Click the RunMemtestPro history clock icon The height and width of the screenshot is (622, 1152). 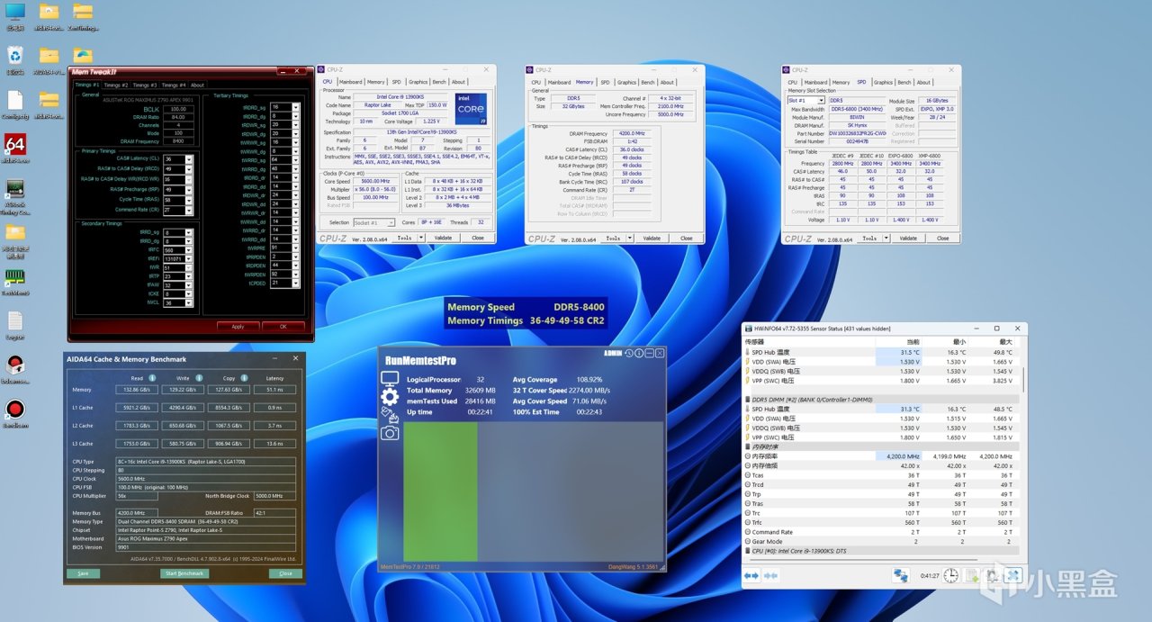coord(629,354)
